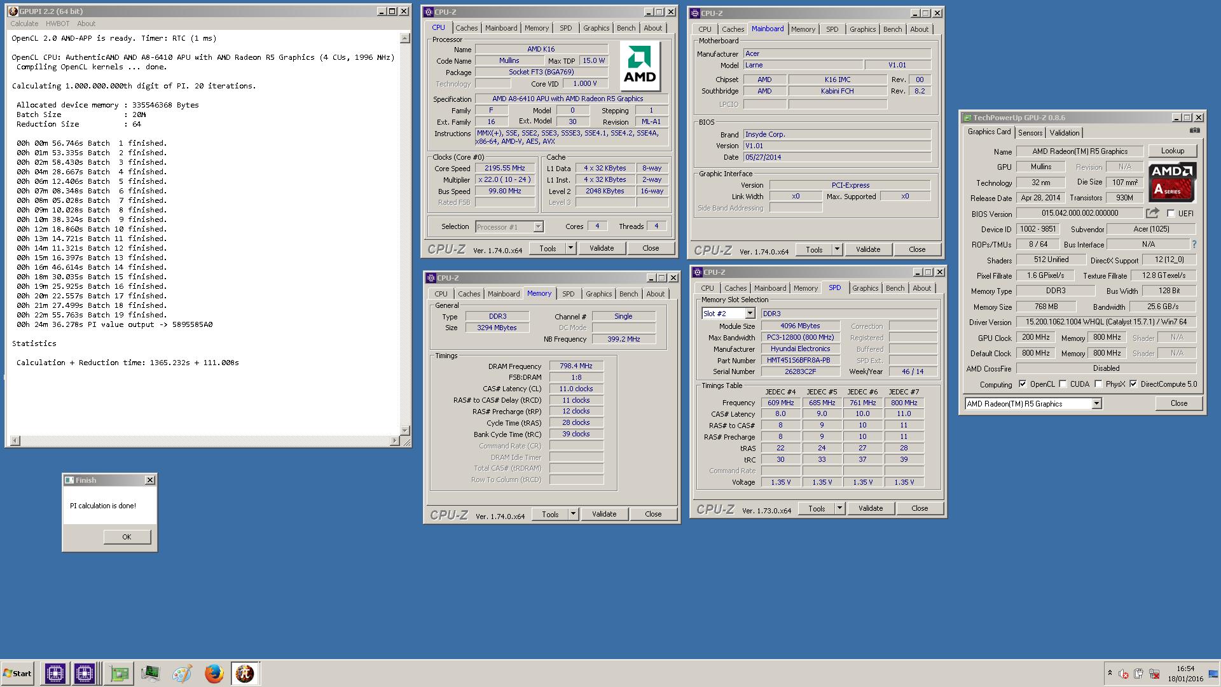
Task: Click the AMD A-Series logo in GPU-Z
Action: point(1172,182)
